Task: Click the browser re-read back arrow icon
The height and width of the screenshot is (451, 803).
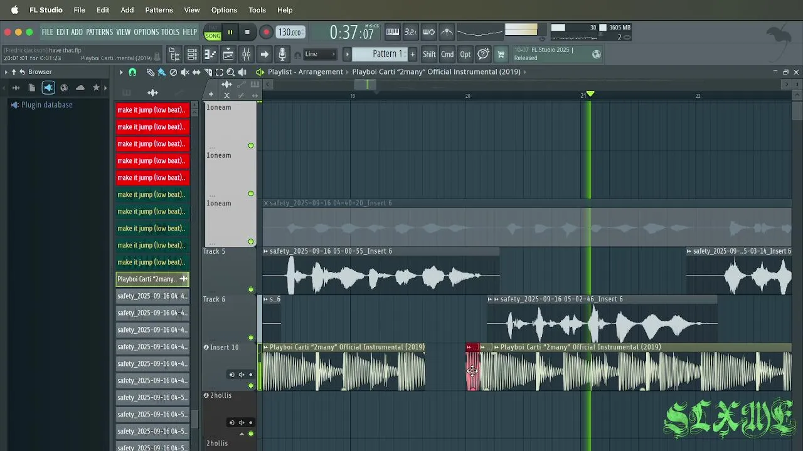Action: (x=22, y=72)
